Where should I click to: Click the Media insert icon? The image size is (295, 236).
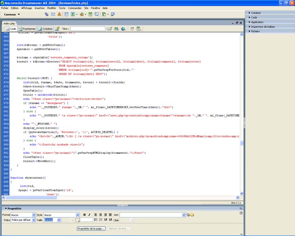coord(82,14)
